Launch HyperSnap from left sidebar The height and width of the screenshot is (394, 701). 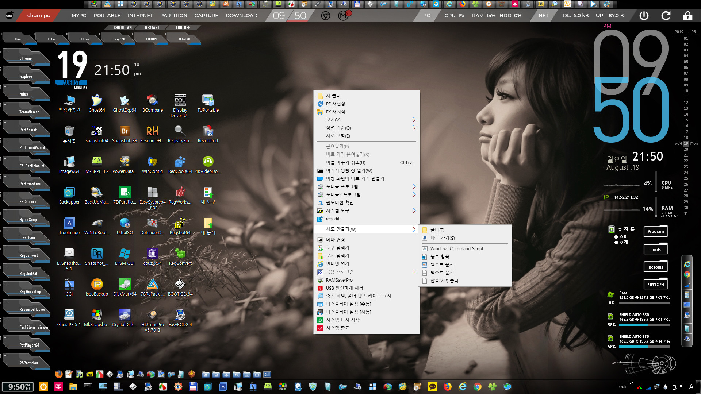coord(26,219)
